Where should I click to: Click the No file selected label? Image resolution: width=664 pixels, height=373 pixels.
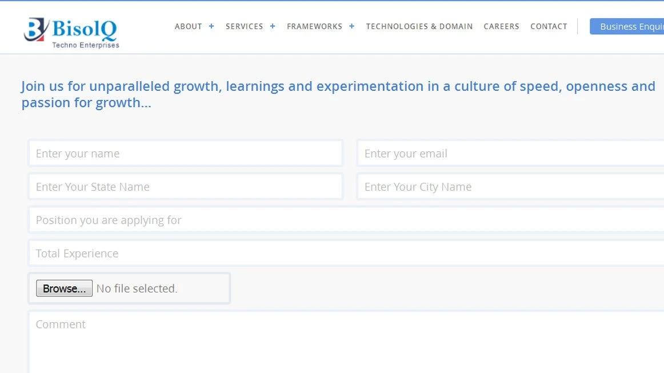click(137, 288)
